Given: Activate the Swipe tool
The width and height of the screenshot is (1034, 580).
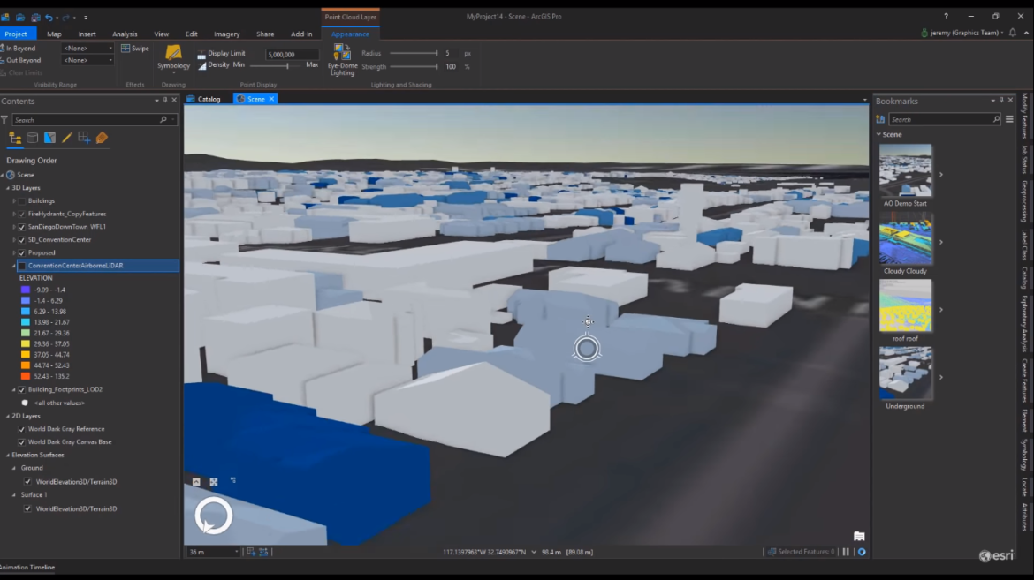Looking at the screenshot, I should (x=135, y=49).
